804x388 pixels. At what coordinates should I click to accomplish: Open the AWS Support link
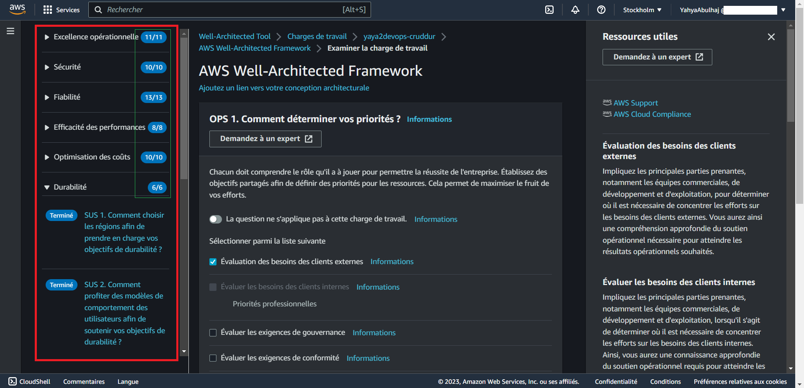click(636, 103)
